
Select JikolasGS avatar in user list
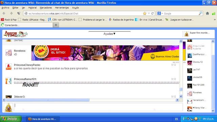[190, 78]
